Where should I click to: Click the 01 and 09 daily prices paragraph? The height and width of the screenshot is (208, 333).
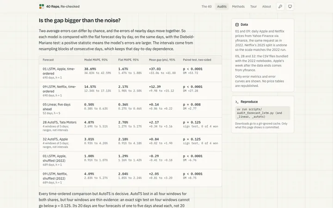(261, 41)
